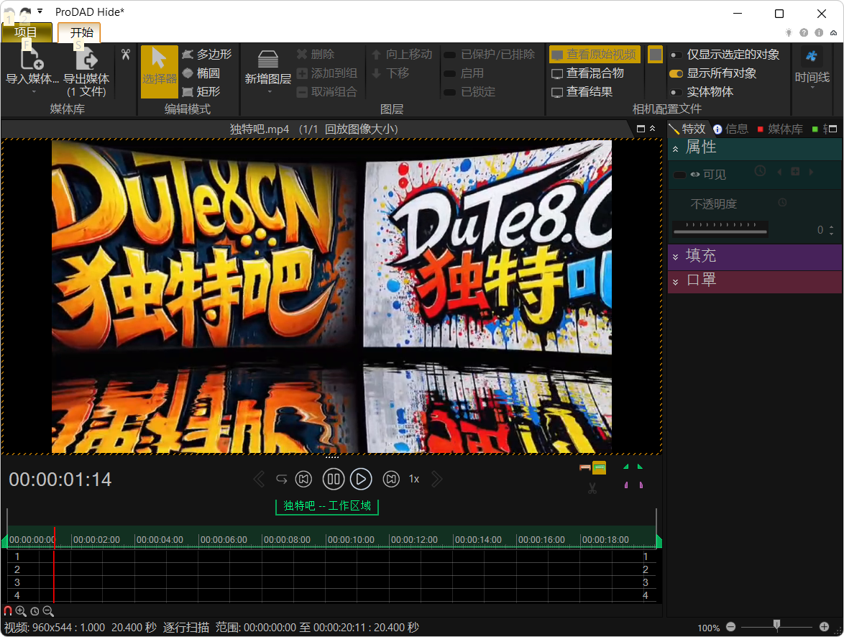Open the Import media dropdown arrow
The height and width of the screenshot is (637, 844).
33,92
